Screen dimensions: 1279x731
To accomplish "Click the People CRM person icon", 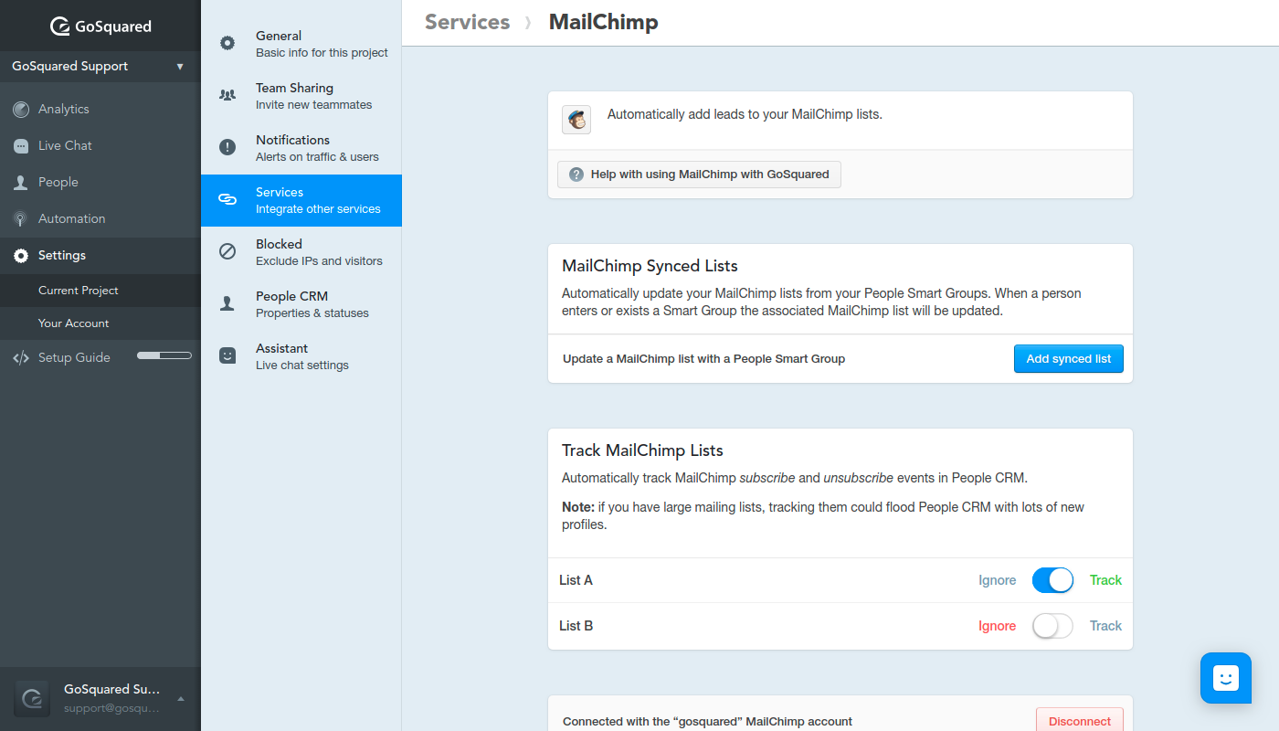I will point(227,303).
